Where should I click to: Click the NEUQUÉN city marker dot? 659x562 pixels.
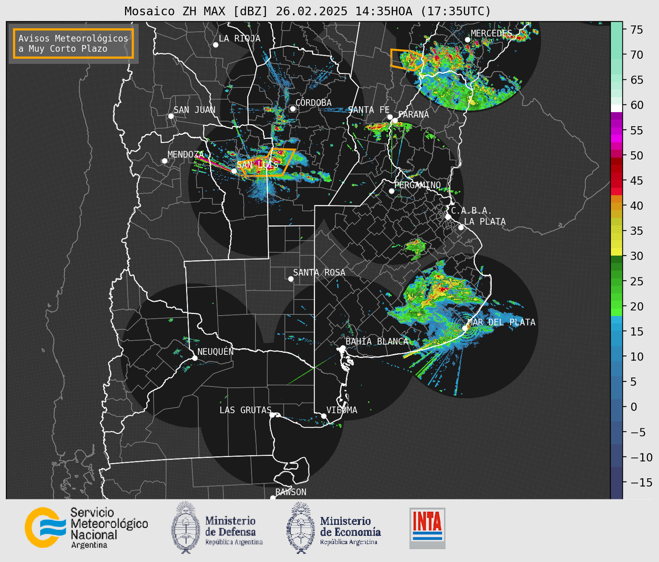(x=195, y=358)
